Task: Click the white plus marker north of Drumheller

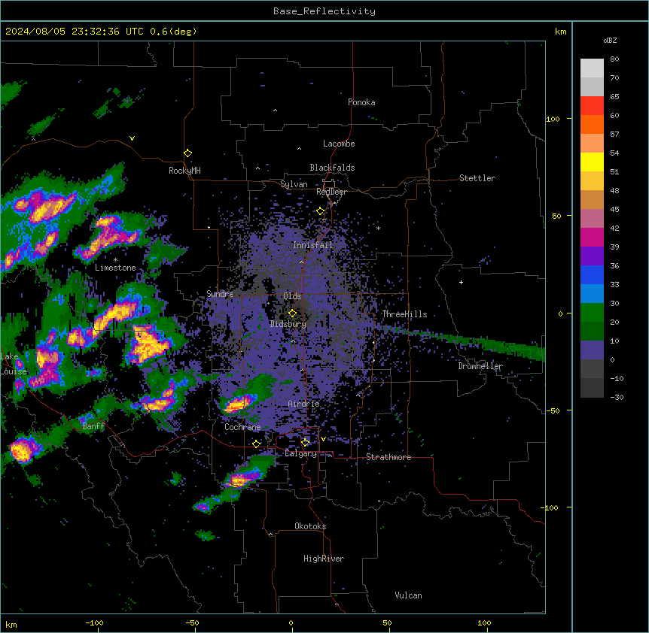Action: (461, 283)
